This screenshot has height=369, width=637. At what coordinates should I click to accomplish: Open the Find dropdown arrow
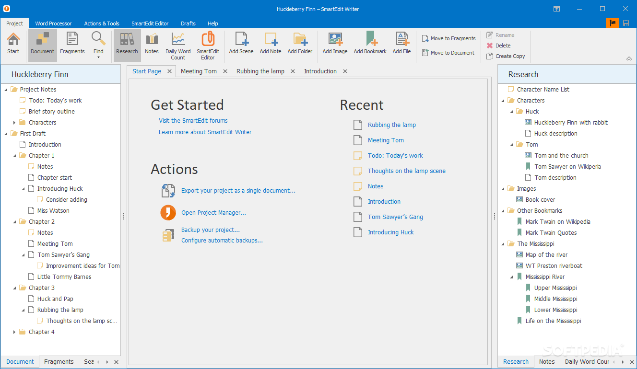click(98, 58)
